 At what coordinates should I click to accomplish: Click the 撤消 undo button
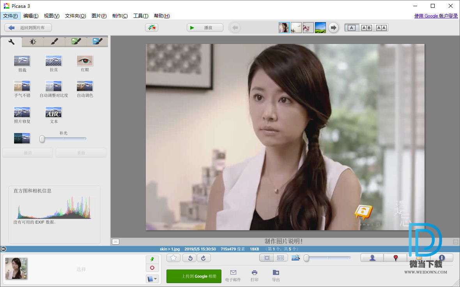click(28, 153)
